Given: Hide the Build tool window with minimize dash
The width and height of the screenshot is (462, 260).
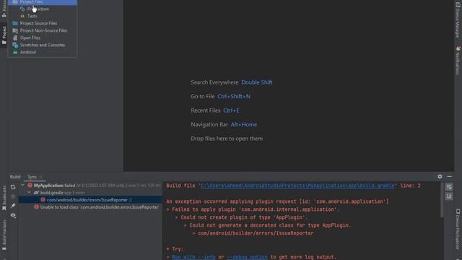Looking at the screenshot, I should (x=449, y=176).
